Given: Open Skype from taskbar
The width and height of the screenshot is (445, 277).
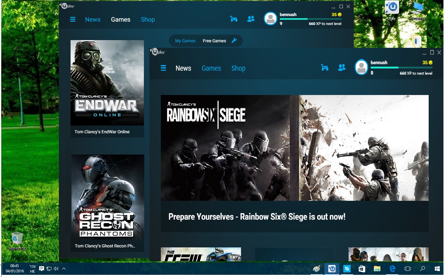Looking at the screenshot, I should pyautogui.click(x=347, y=269).
